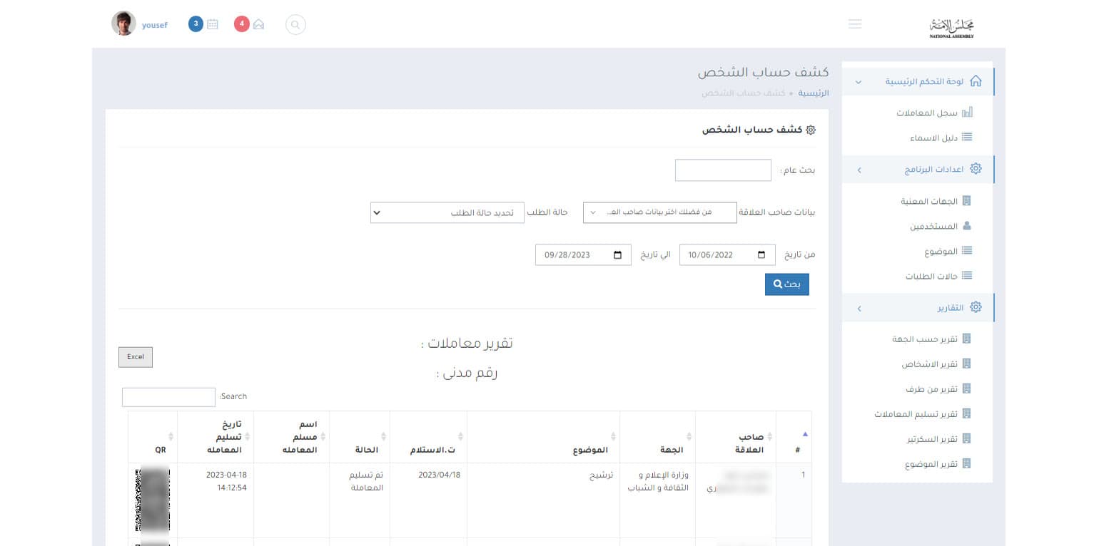
Task: Export the table with the Excel button
Action: pyautogui.click(x=136, y=357)
